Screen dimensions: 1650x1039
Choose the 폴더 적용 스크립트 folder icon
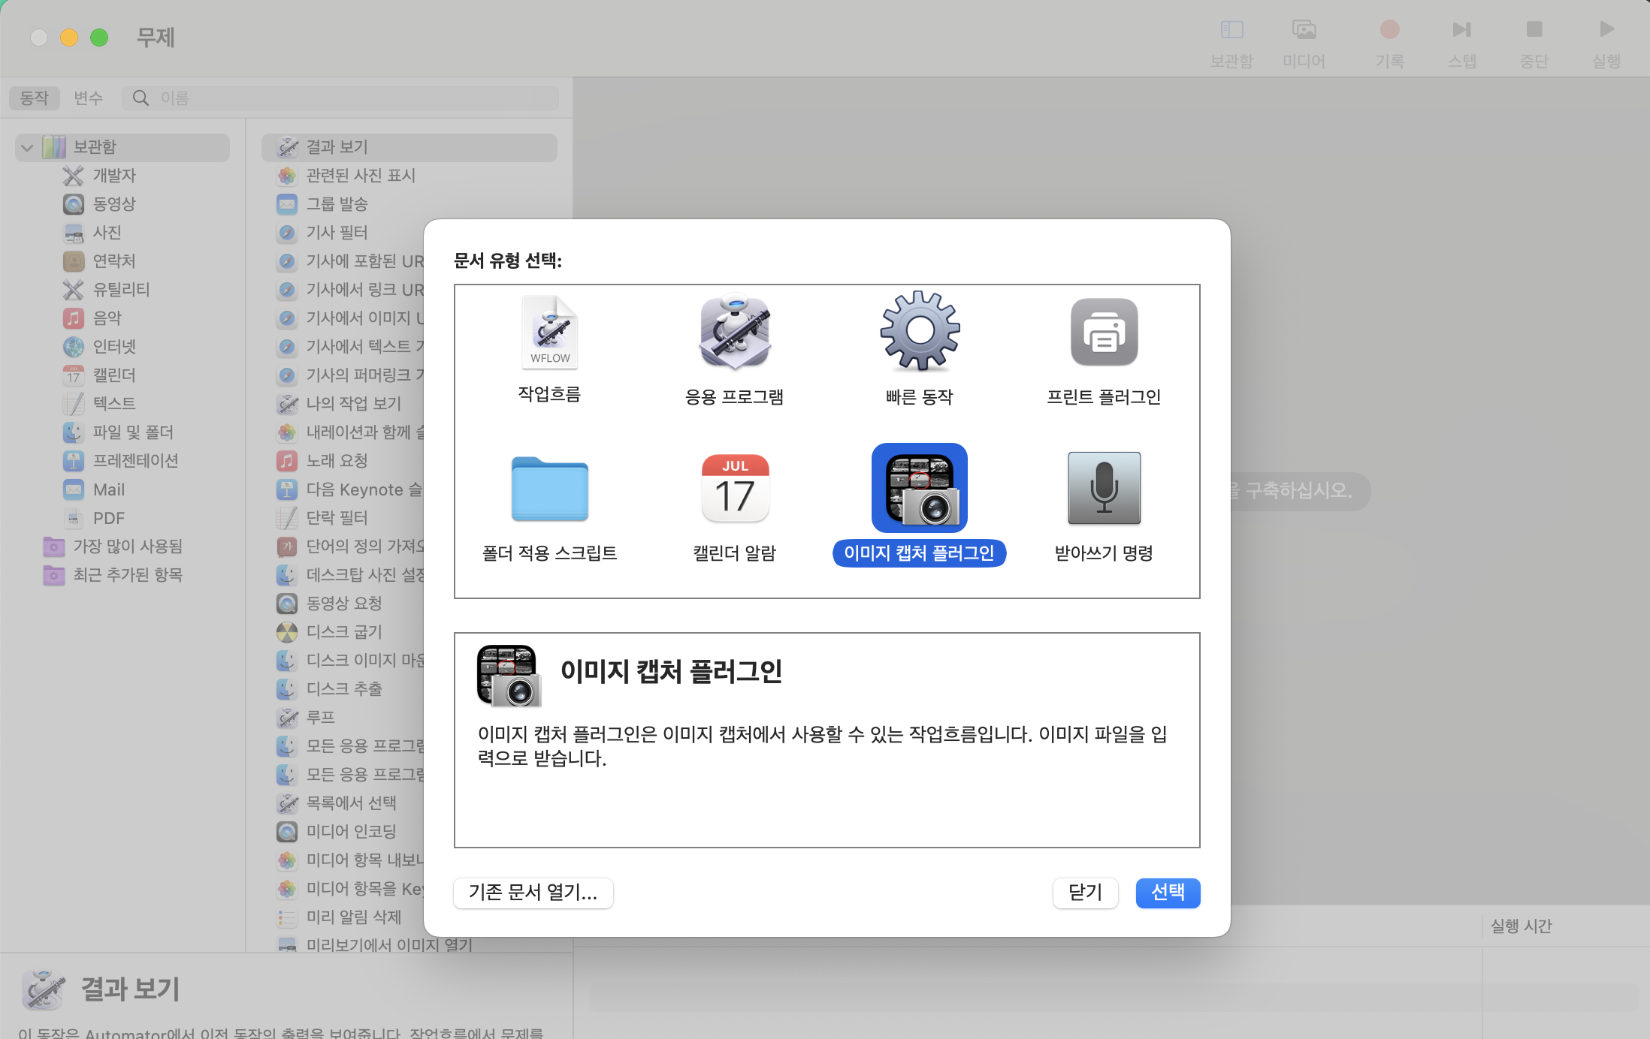click(549, 489)
